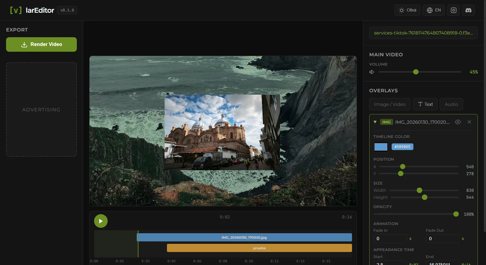The image size is (486, 265).
Task: Click the appearance Start time field
Action: pyautogui.click(x=390, y=263)
